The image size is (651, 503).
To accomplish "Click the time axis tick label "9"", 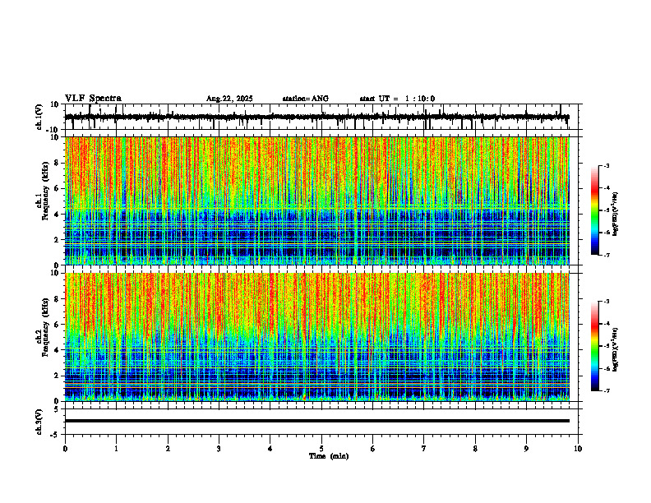I will [526, 449].
